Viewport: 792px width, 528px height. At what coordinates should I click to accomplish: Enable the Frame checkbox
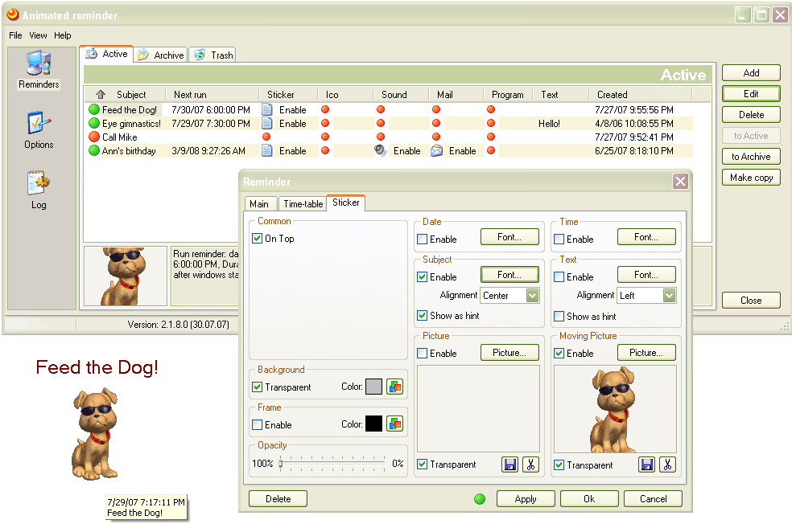pos(258,425)
